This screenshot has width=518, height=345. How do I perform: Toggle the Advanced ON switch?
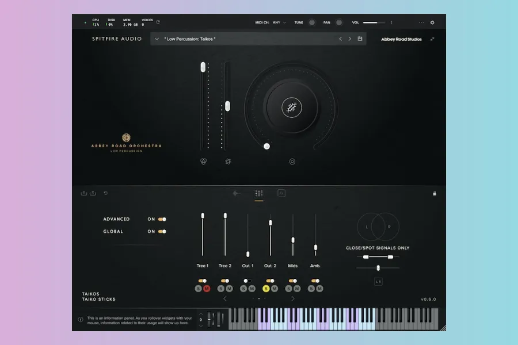point(162,219)
